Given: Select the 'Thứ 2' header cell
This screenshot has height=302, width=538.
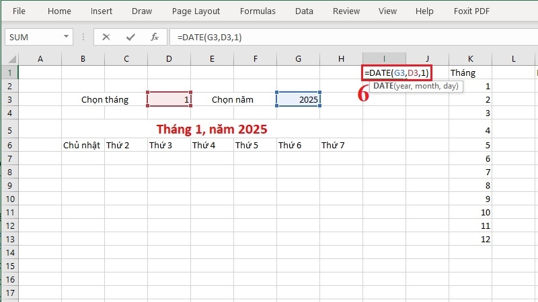Looking at the screenshot, I should tap(126, 145).
